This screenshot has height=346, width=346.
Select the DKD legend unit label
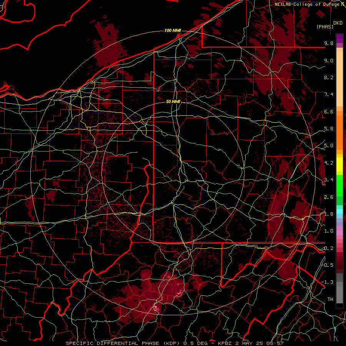(x=338, y=23)
